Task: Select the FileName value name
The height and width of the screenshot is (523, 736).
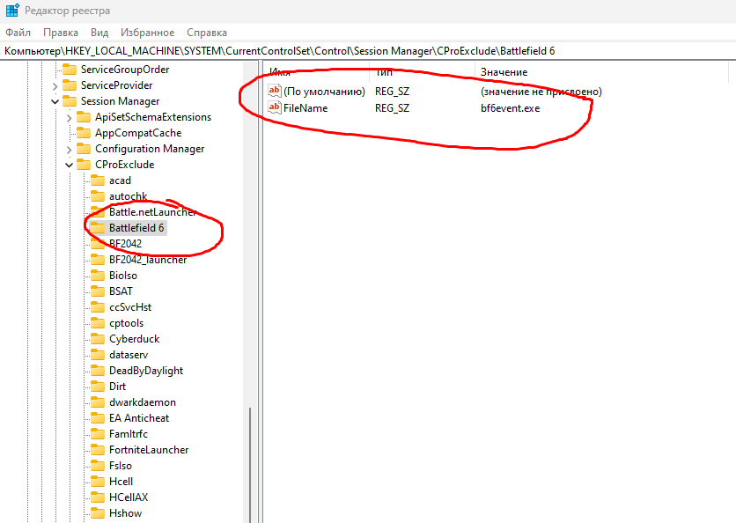Action: click(x=305, y=108)
